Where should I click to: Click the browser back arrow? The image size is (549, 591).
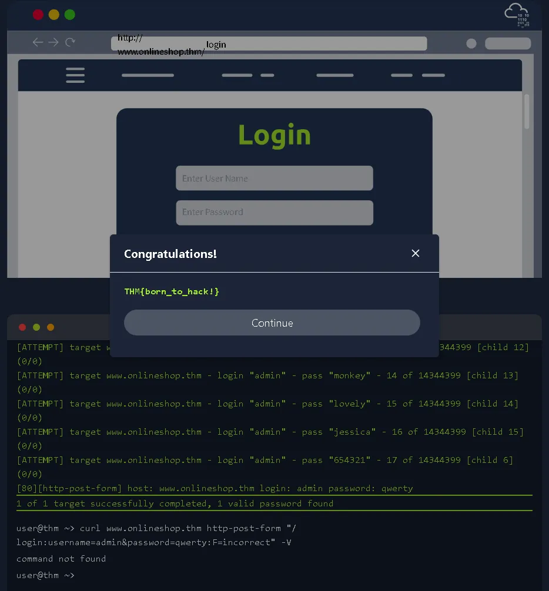click(x=38, y=42)
